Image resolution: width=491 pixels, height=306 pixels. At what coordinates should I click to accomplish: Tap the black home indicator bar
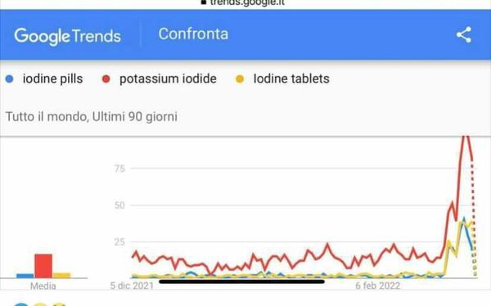click(241, 281)
